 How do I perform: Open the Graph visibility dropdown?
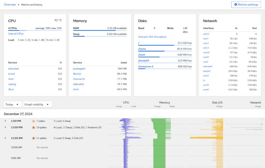pyautogui.click(x=37, y=105)
